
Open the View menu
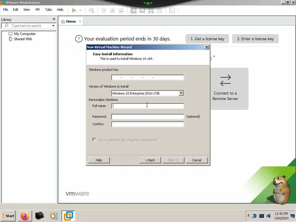tap(27, 10)
